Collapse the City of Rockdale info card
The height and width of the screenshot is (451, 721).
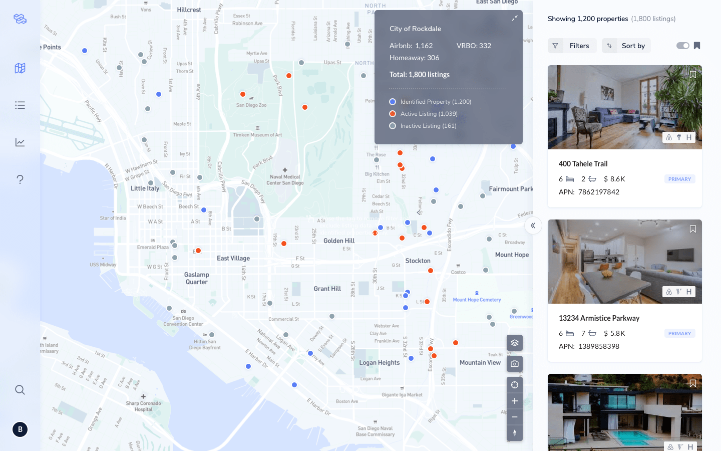pos(514,19)
